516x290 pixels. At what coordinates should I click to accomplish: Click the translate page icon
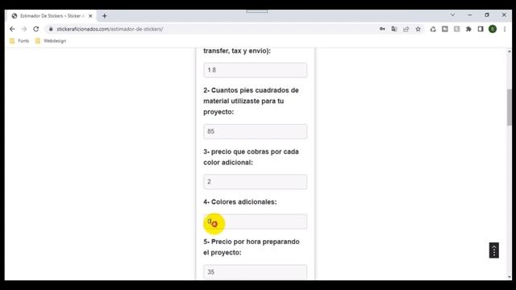394,29
